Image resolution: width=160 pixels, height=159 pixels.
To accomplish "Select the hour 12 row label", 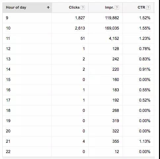I will point(8,49).
